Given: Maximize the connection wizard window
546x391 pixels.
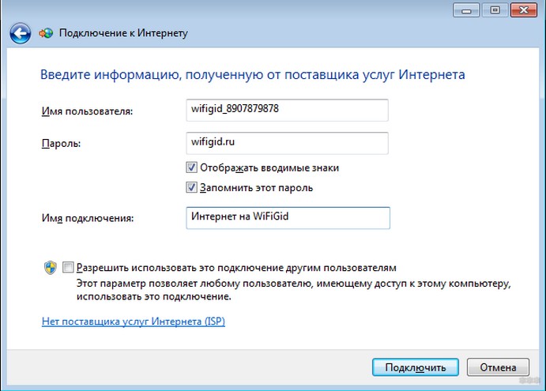Looking at the screenshot, I should pyautogui.click(x=495, y=10).
